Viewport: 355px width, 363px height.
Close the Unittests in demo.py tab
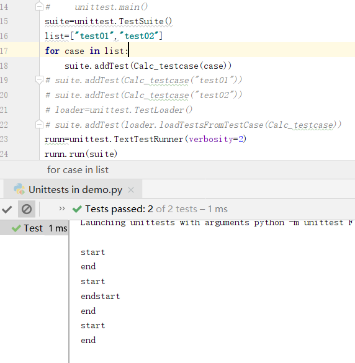[131, 190]
